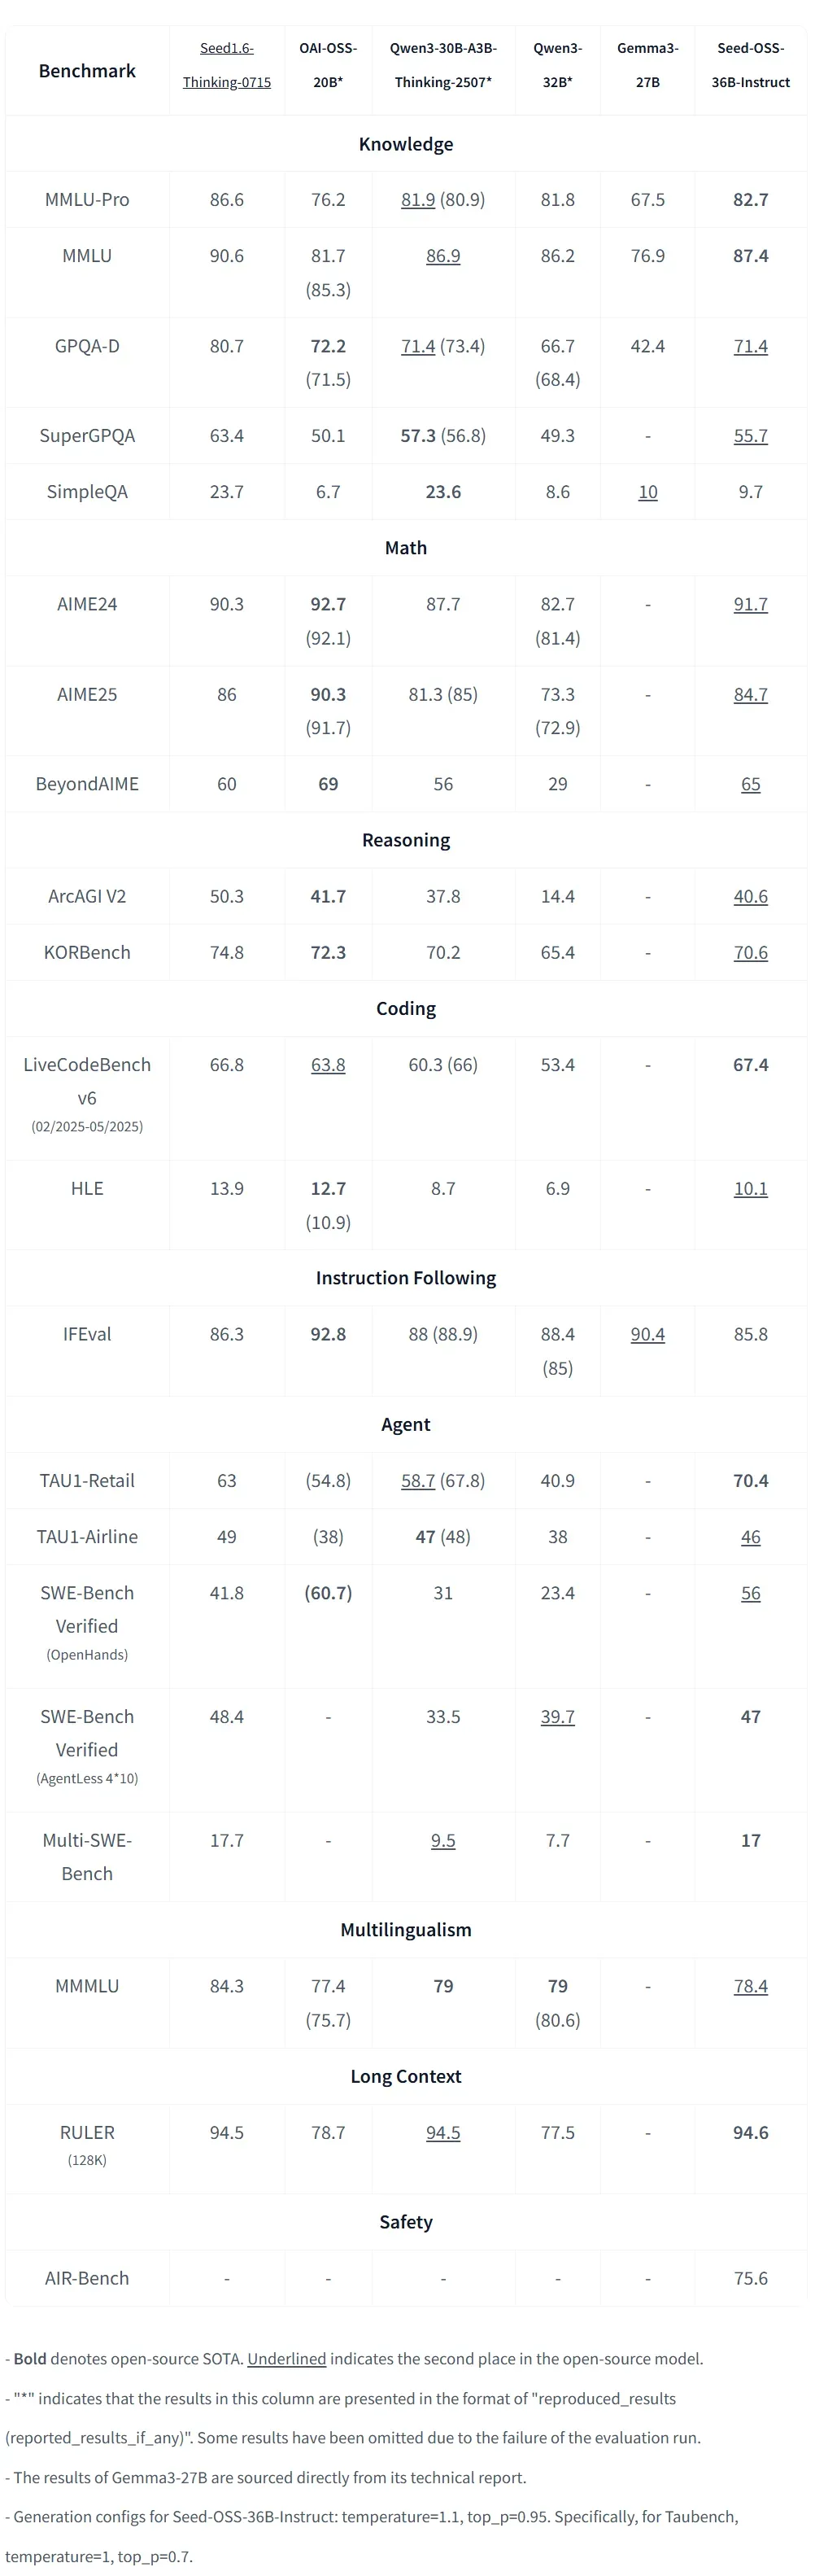Select the Gemma3-27B column header
815x2576 pixels.
(647, 65)
